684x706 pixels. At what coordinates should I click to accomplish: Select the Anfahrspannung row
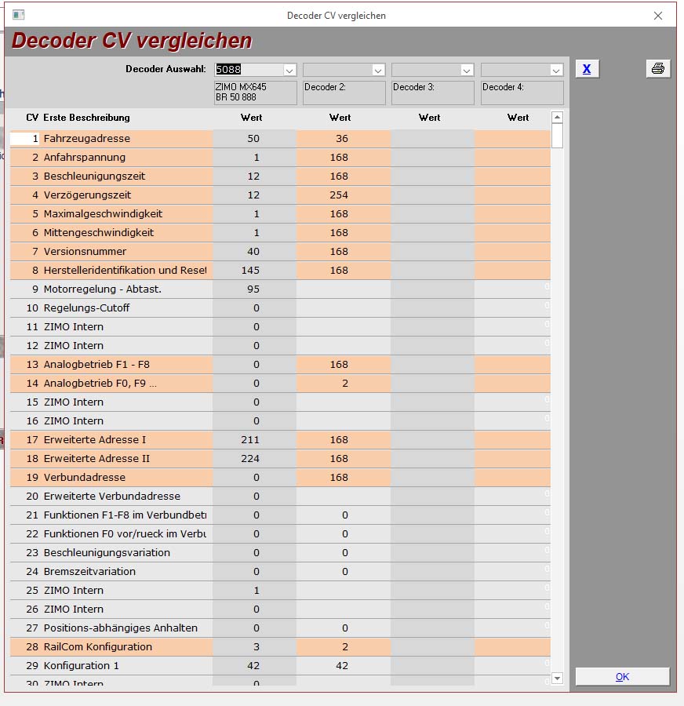pos(280,158)
